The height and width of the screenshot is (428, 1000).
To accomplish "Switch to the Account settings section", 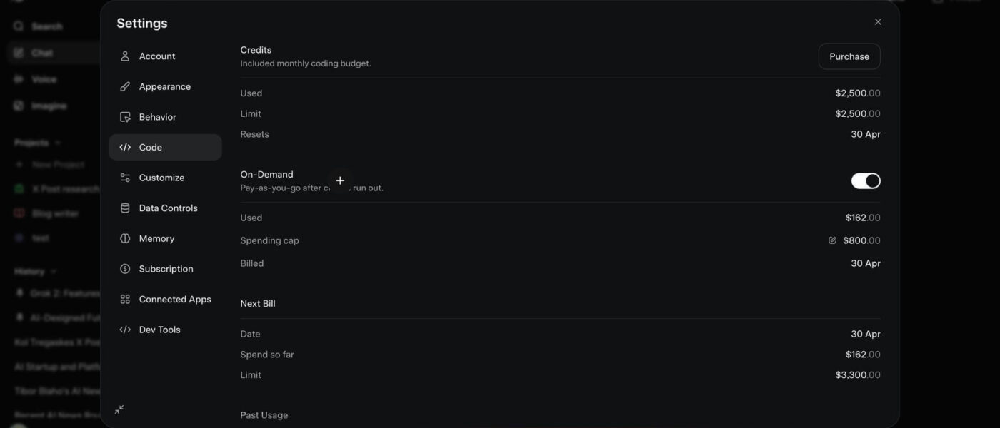I will click(124, 55).
